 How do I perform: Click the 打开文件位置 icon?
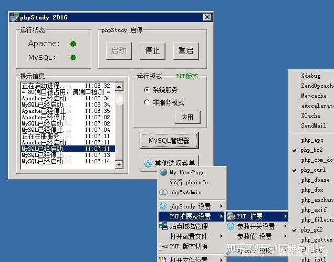163,259
